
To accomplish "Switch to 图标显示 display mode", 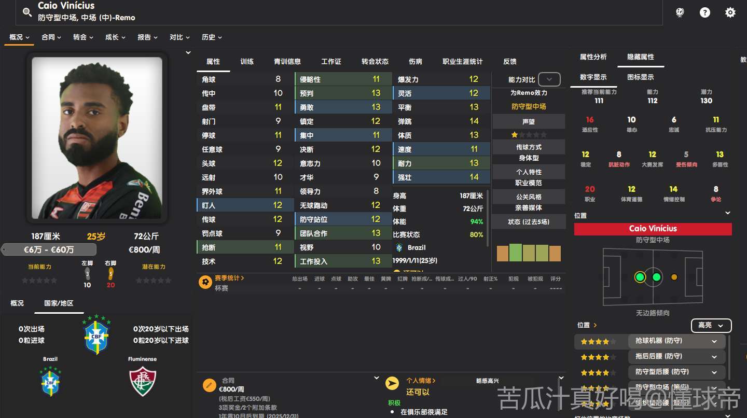I will point(640,77).
